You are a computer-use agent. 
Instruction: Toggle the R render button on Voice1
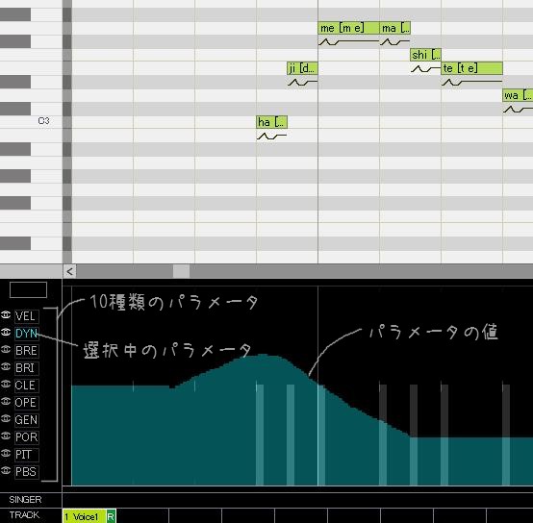[x=112, y=516]
